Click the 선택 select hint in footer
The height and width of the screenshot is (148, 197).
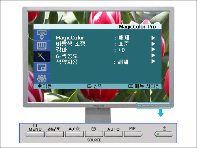click(x=95, y=86)
